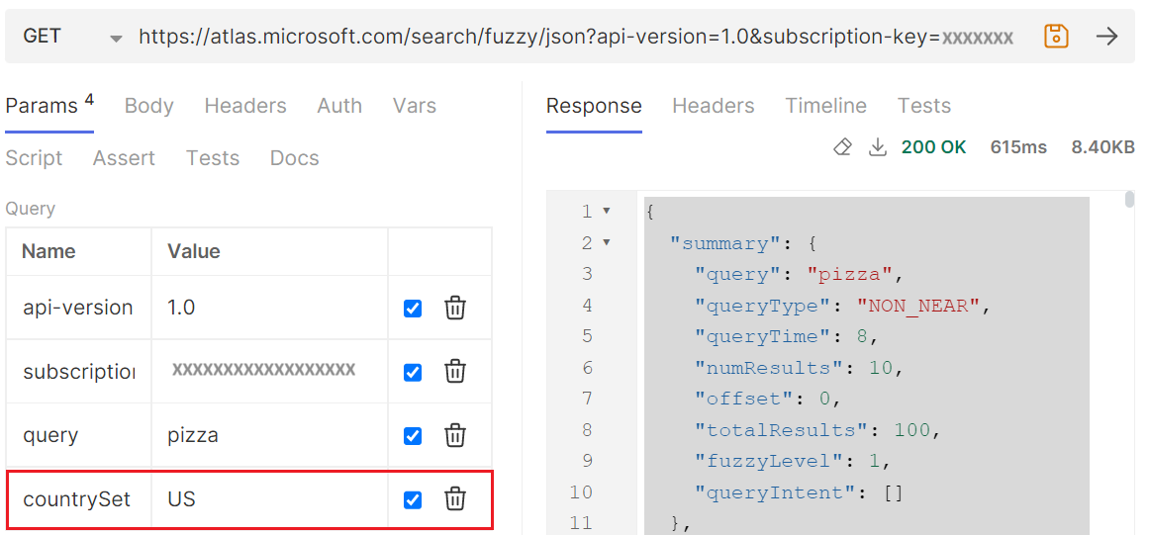Open the Docs tab

295,158
